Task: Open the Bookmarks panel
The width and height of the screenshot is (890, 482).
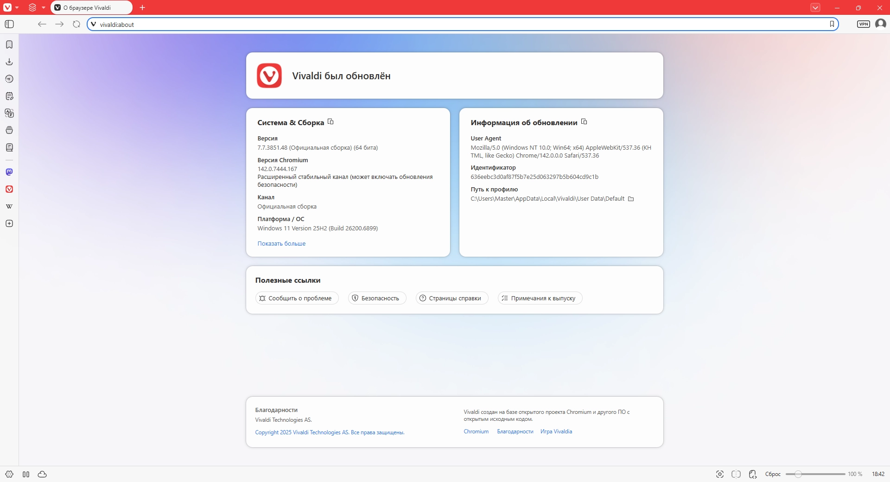Action: 9,44
